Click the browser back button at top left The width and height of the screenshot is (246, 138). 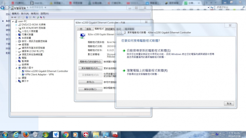coord(2,8)
